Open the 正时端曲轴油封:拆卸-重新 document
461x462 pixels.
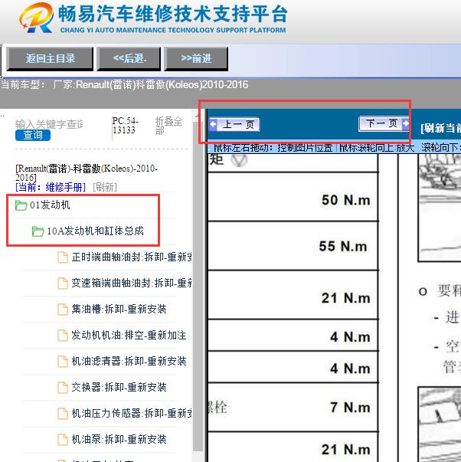tap(132, 257)
